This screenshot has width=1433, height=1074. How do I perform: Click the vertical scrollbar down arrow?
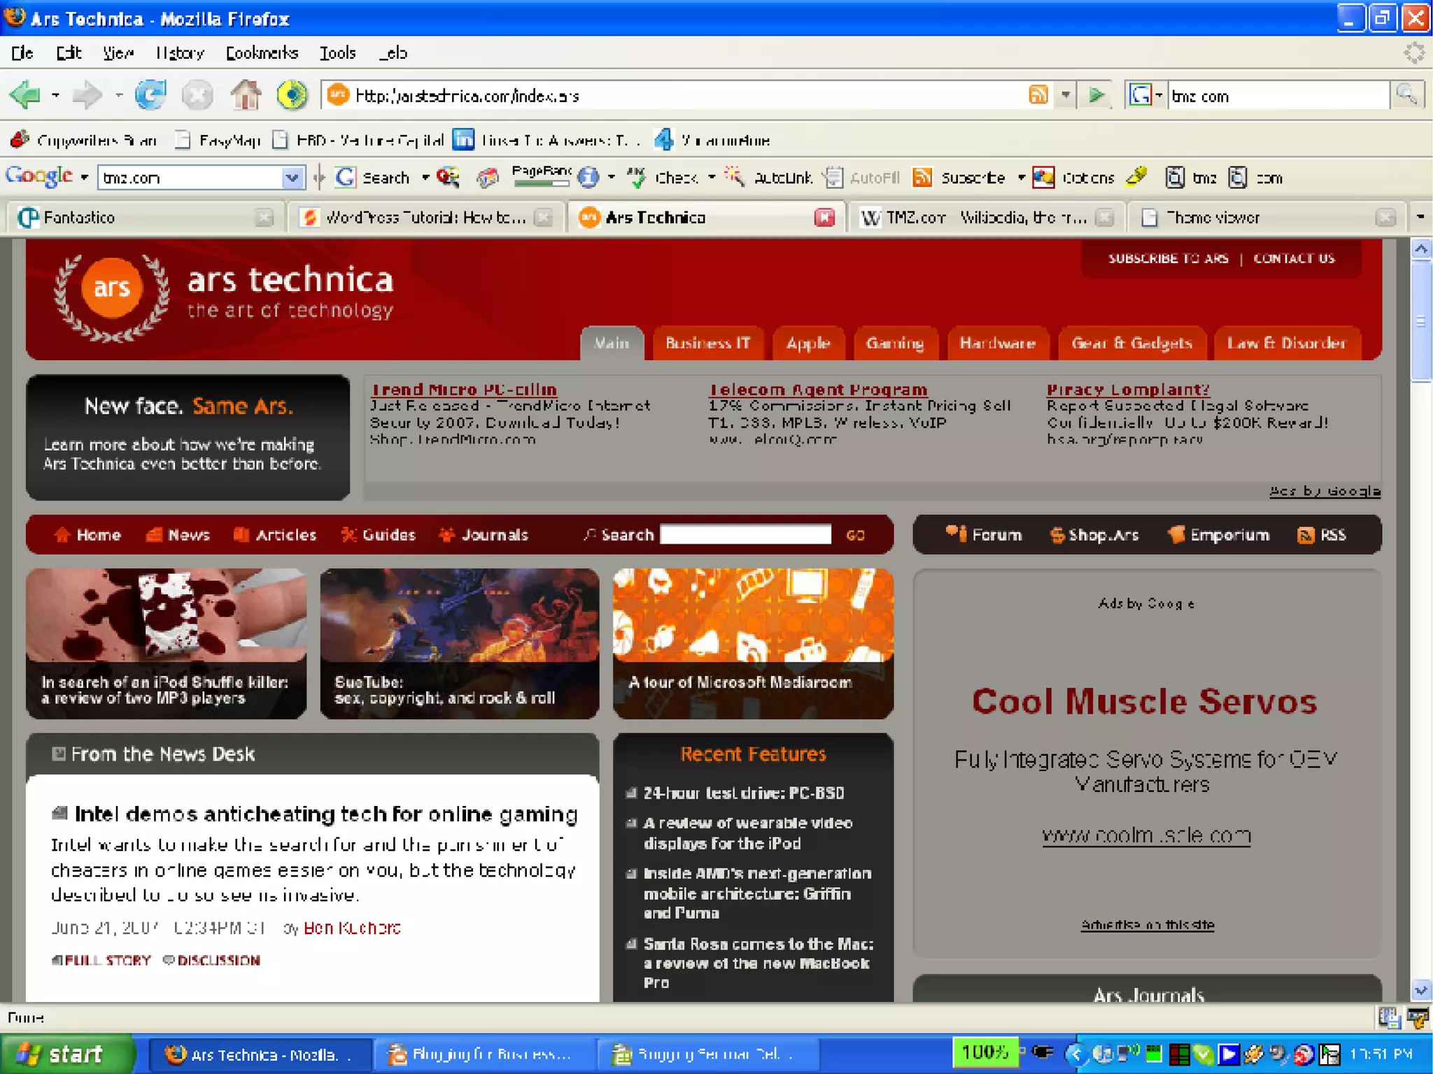[x=1420, y=991]
